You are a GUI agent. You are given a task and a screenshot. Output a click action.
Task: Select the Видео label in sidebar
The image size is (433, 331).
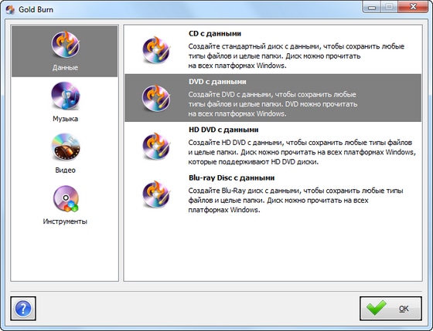click(66, 170)
